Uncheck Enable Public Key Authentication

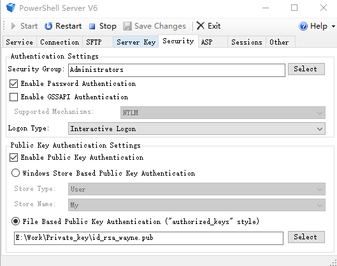click(13, 158)
